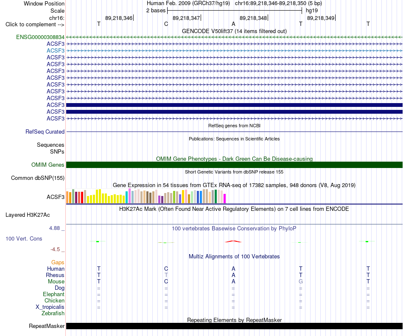Click the 4.88 PhyloP scale value

[54, 228]
